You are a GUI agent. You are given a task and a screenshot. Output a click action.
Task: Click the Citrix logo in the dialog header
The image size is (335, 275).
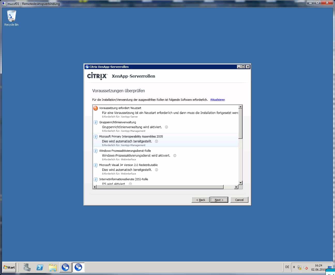97,76
